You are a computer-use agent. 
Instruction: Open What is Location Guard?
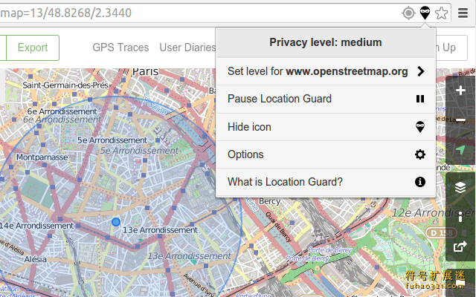click(x=326, y=182)
